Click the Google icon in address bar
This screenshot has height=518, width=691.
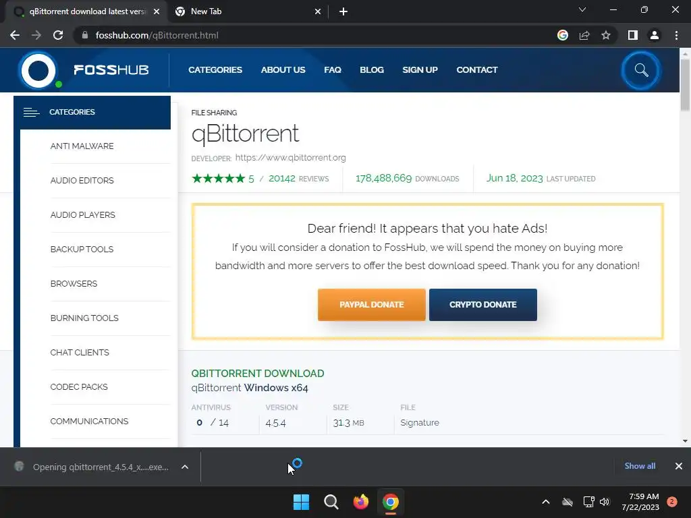click(x=562, y=35)
